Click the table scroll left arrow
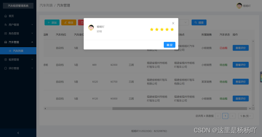 45,109
